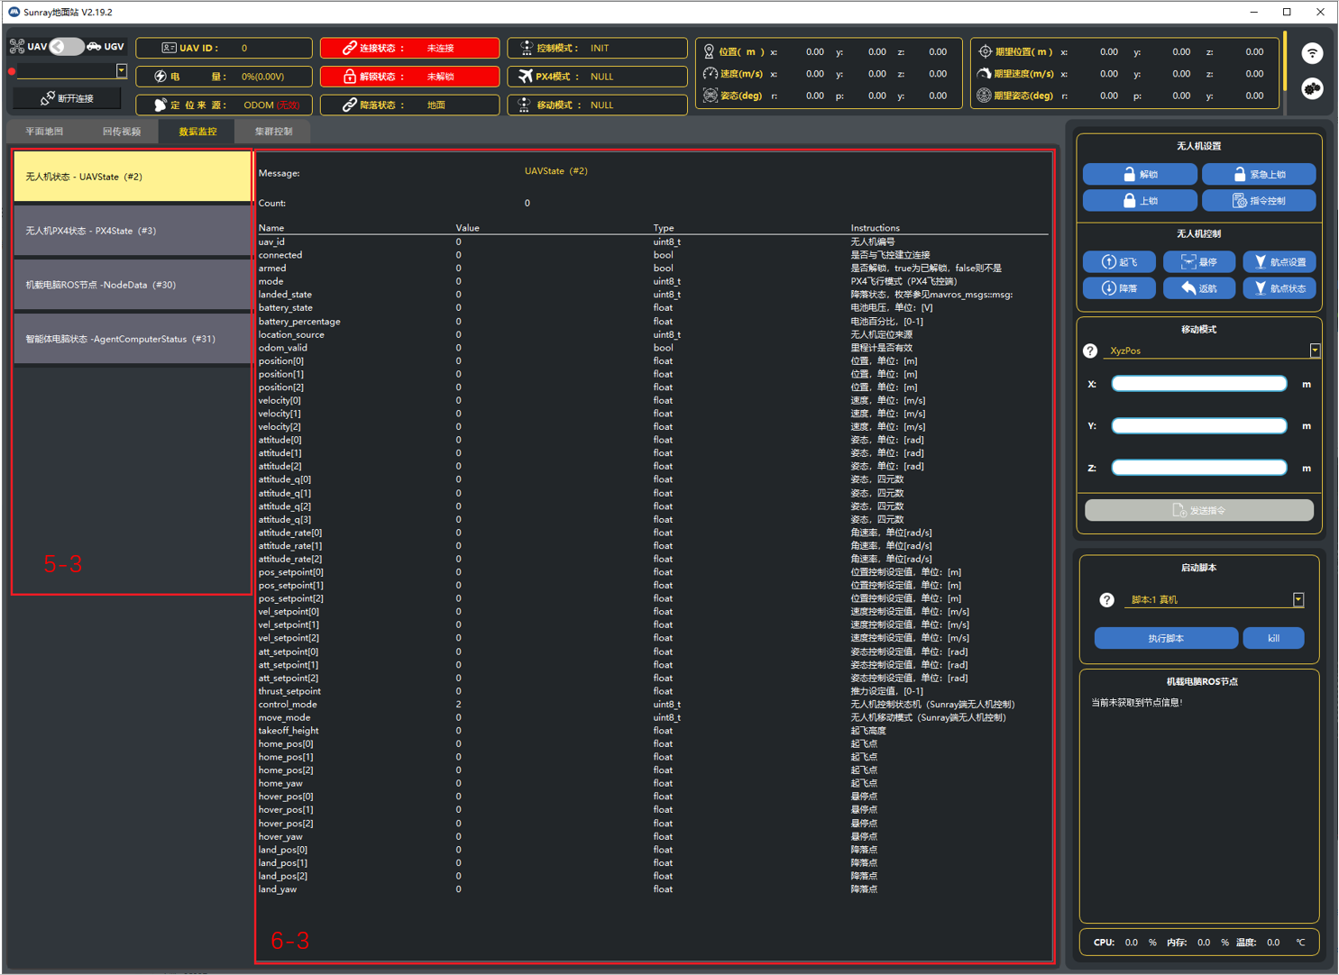The width and height of the screenshot is (1339, 975).
Task: Click the 航点状态 waypoint status button
Action: [x=1279, y=288]
